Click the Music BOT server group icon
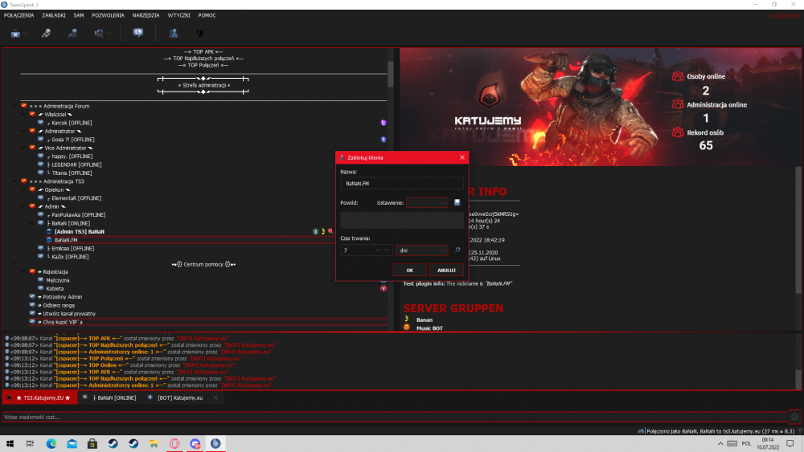Image resolution: width=804 pixels, height=452 pixels. (x=407, y=328)
